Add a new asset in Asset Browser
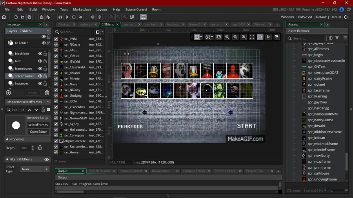The image size is (353, 198). (331, 38)
